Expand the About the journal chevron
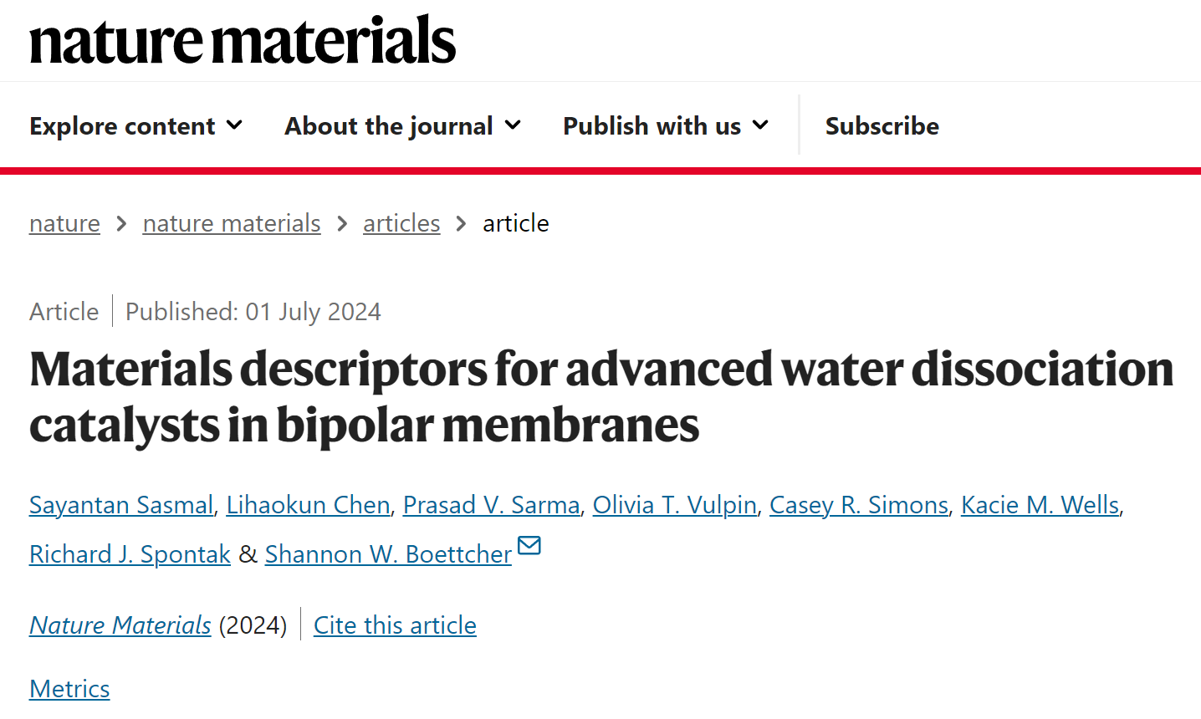The image size is (1201, 719). (x=514, y=125)
